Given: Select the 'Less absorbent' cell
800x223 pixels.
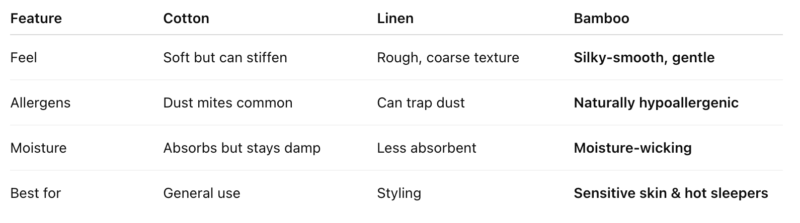Looking at the screenshot, I should (427, 148).
